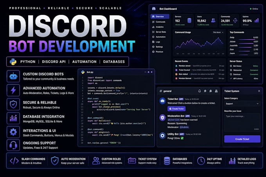The width and height of the screenshot is (266, 177).
Task: Click the @User1234 mention
Action: [x=174, y=120]
